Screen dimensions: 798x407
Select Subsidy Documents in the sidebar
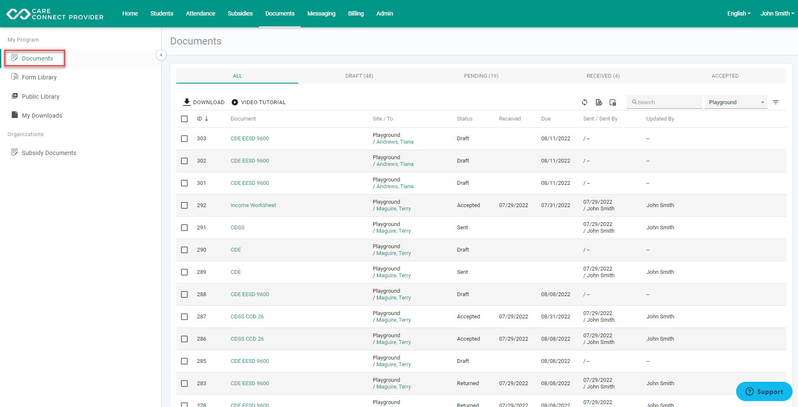[x=49, y=153]
